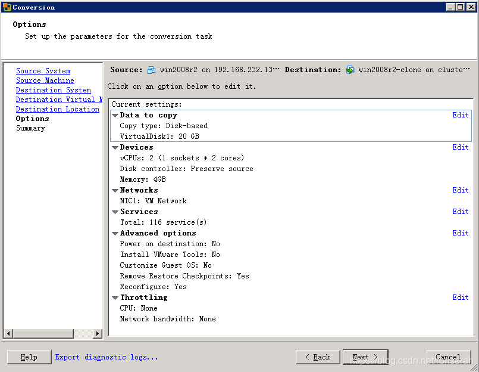
Task: Edit the Advanced options settings
Action: pyautogui.click(x=461, y=233)
